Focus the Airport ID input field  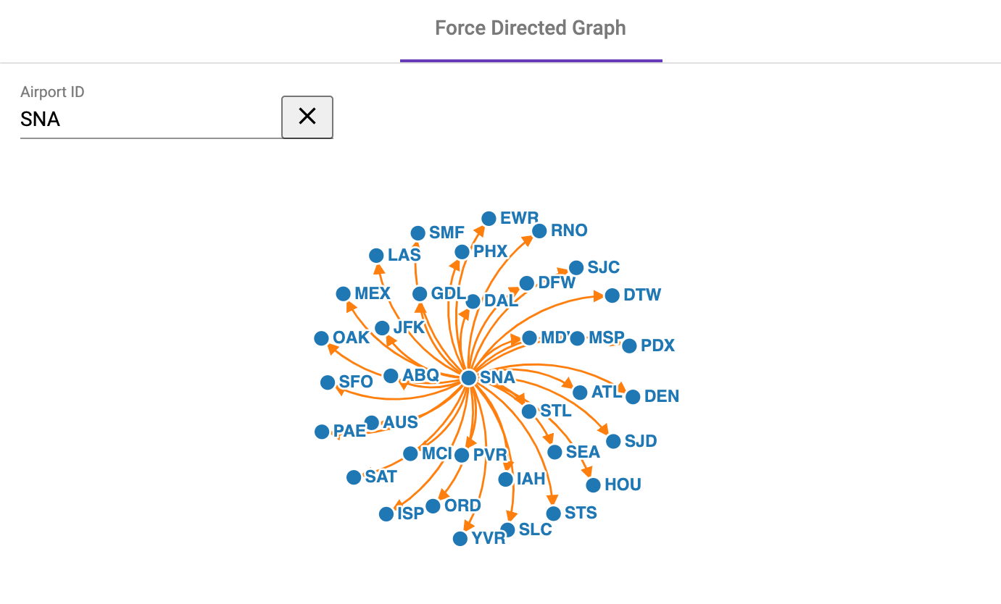[151, 119]
